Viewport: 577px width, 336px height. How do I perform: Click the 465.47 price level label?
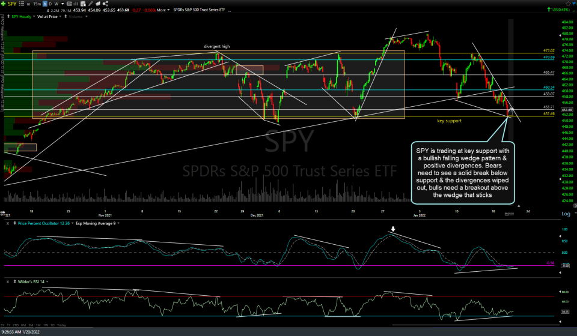(549, 73)
